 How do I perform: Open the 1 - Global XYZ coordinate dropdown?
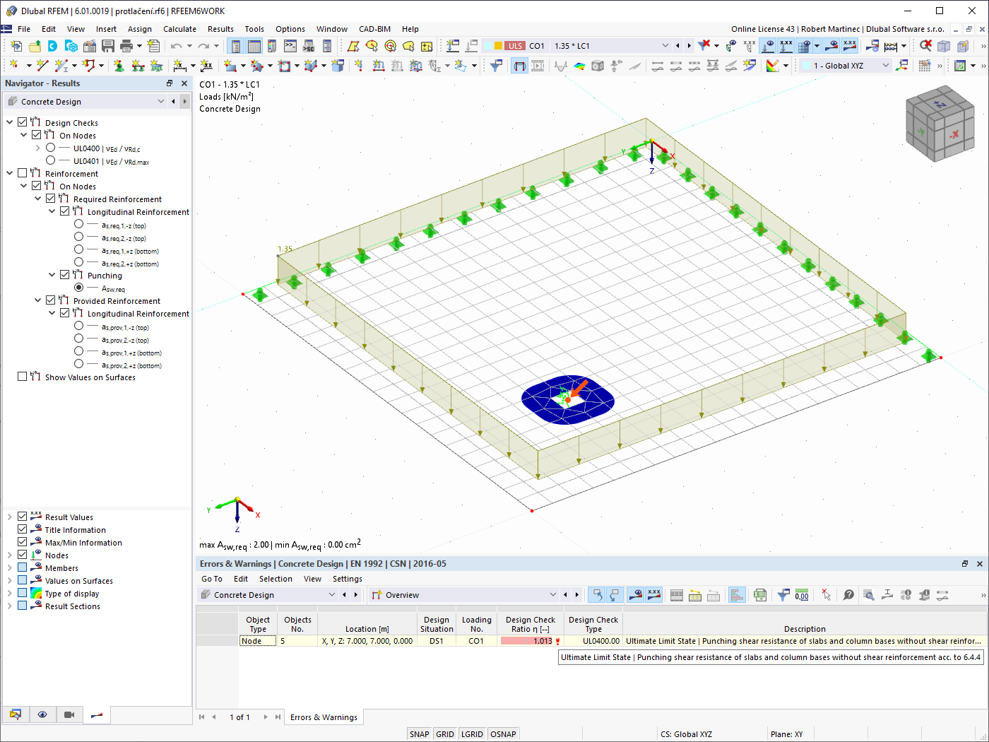coord(886,66)
